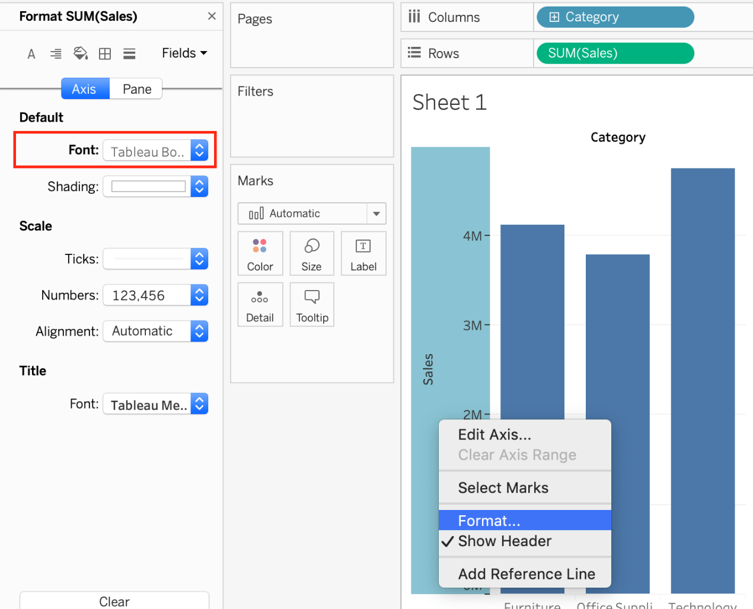
Task: Click the SUM(Sales) pill on Rows
Action: 615,53
